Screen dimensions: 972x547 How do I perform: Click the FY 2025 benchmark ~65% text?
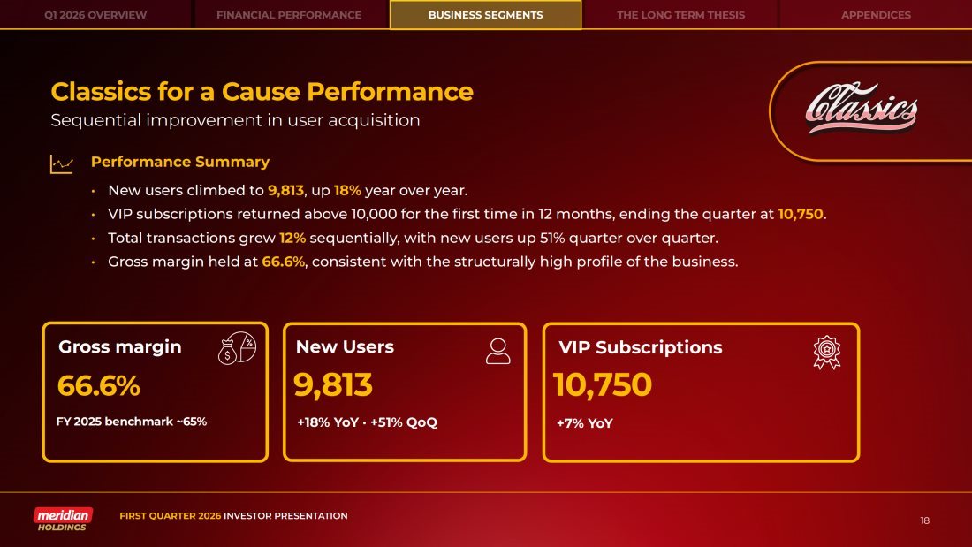(132, 422)
